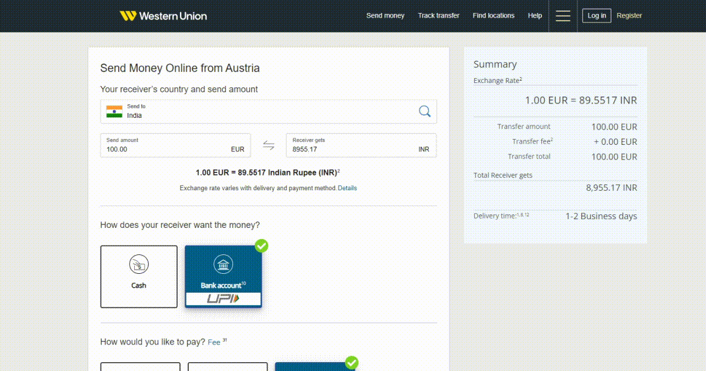Open the Send to India country field
Image resolution: width=706 pixels, height=371 pixels.
(268, 111)
